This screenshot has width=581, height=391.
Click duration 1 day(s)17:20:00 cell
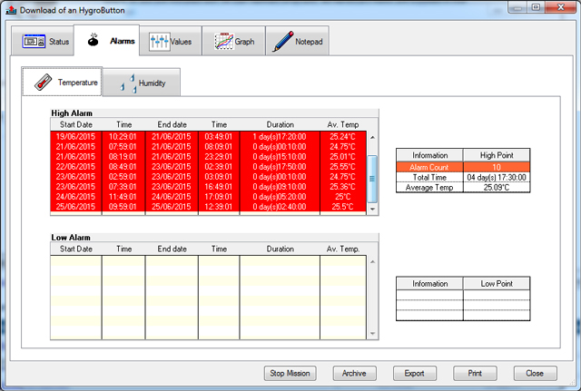pos(280,137)
